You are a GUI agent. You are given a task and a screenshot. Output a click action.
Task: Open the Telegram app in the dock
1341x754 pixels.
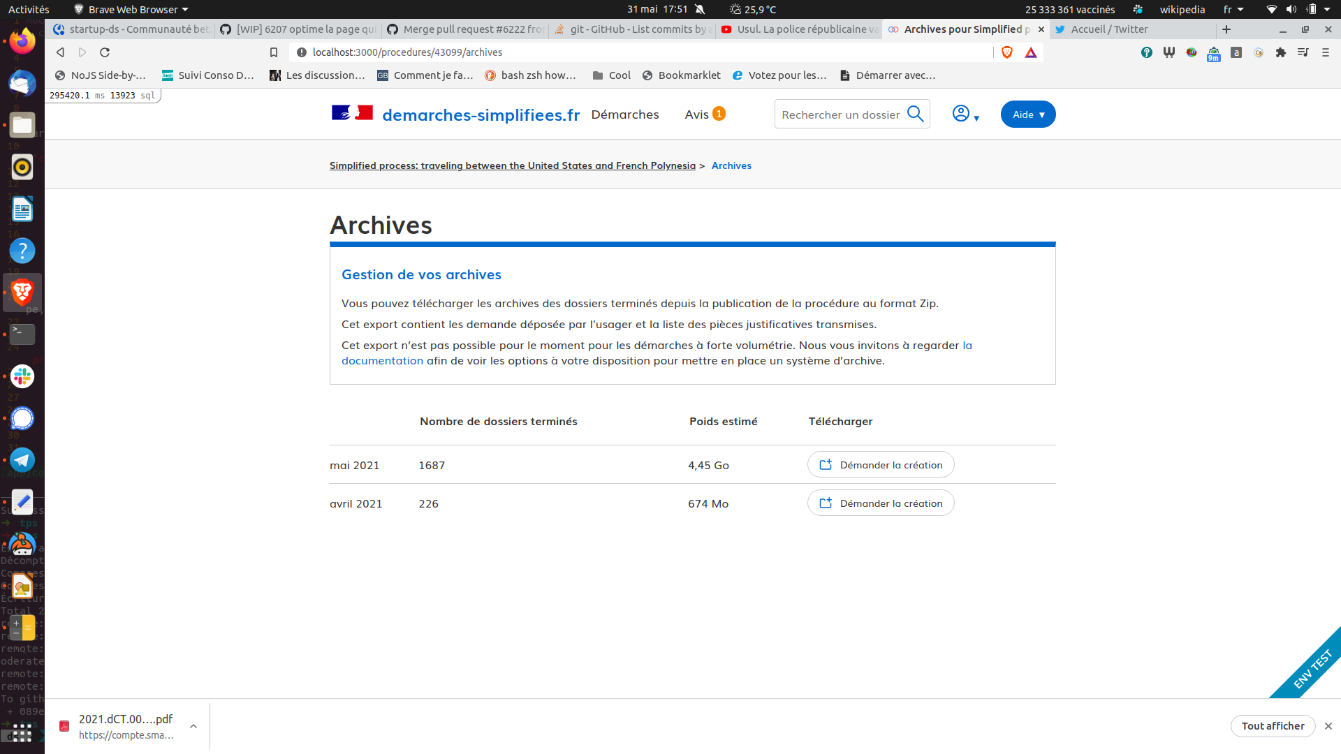22,460
